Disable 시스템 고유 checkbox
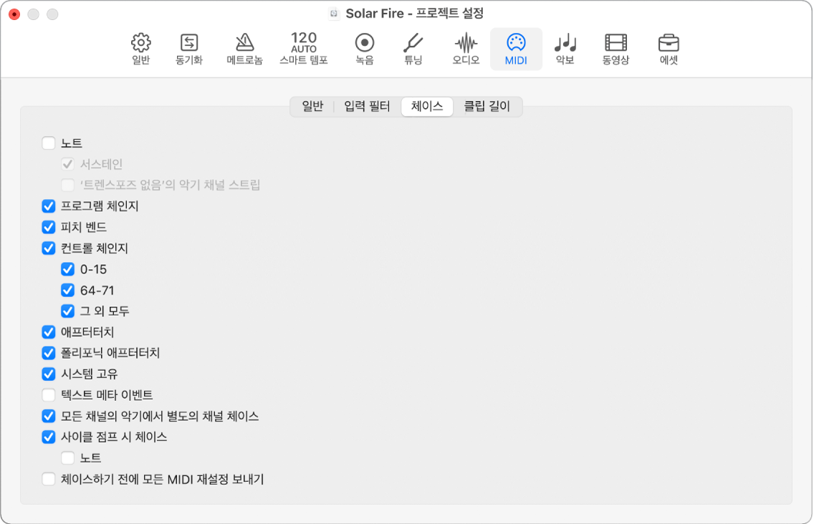The height and width of the screenshot is (524, 814). 49,374
